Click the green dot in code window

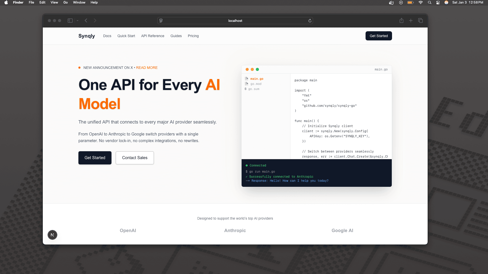coord(257,69)
